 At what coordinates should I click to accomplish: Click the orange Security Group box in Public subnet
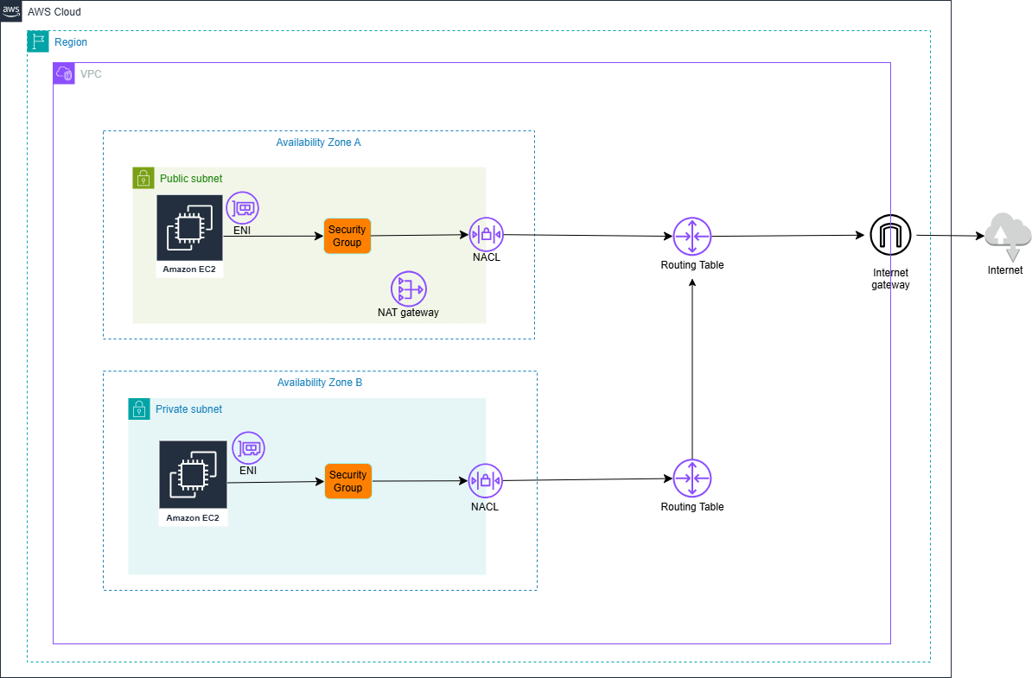coord(347,235)
